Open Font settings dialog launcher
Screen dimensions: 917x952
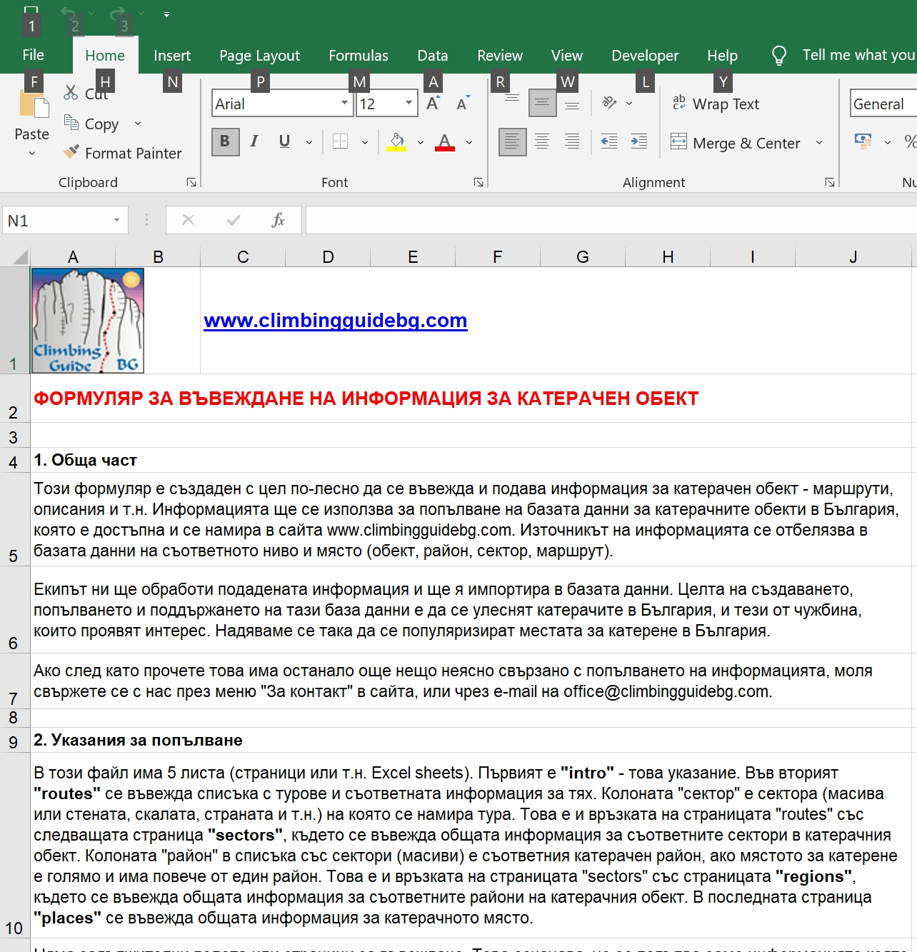point(478,182)
